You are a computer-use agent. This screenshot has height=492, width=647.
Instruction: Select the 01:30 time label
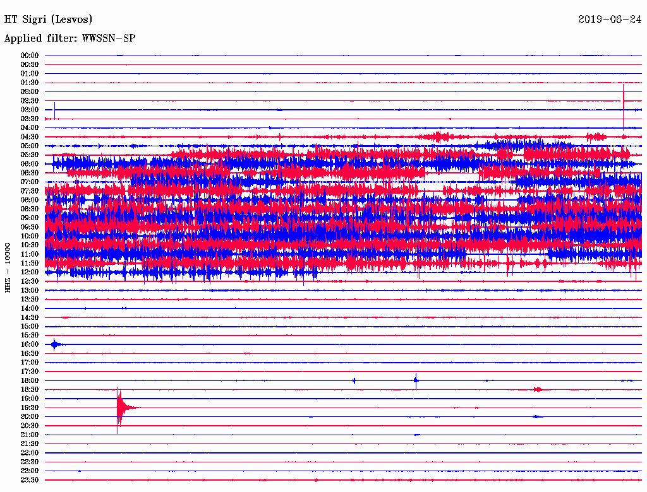coord(30,83)
